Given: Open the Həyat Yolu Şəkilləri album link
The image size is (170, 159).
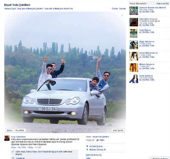Looking at the screenshot, I should coord(101,137).
